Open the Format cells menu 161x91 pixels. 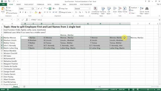click(x=125, y=11)
